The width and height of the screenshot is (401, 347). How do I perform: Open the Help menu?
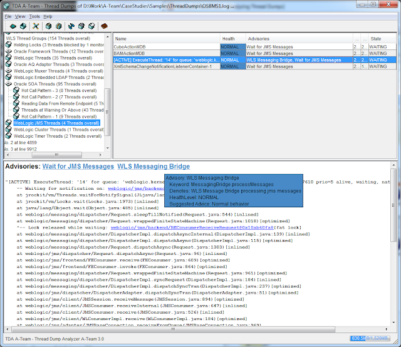(x=48, y=16)
